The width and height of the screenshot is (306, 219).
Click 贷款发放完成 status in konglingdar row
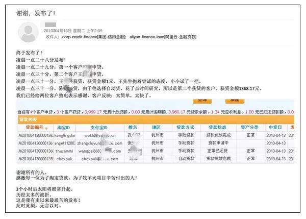[218, 135]
